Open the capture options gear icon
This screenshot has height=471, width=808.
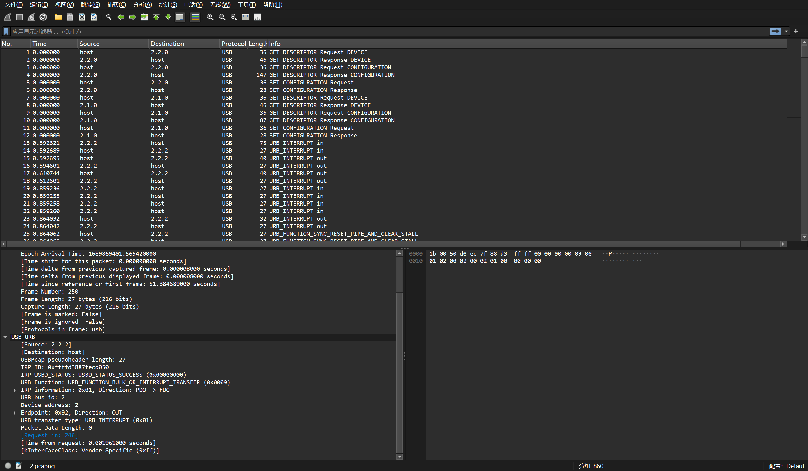pos(43,17)
